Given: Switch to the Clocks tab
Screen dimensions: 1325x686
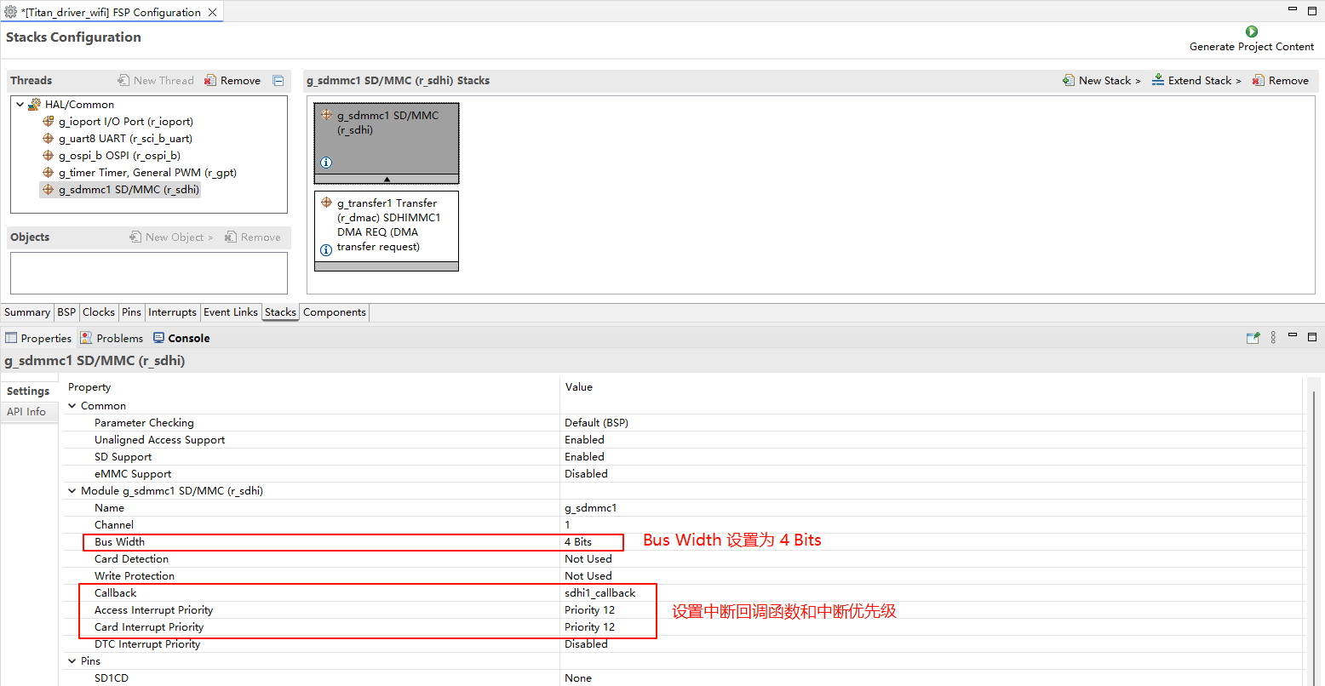Looking at the screenshot, I should [x=99, y=312].
